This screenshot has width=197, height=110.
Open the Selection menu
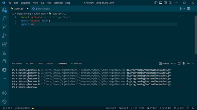pyautogui.click(x=26, y=3)
